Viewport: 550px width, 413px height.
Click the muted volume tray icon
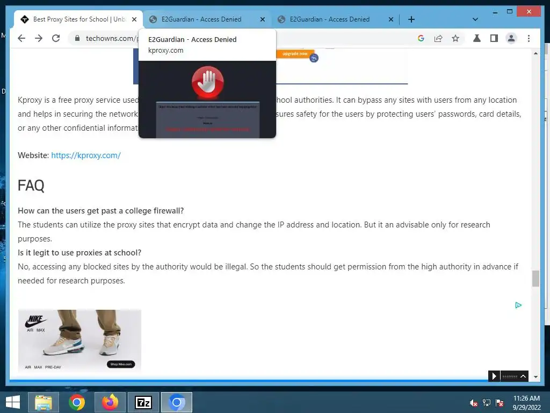[x=474, y=403]
